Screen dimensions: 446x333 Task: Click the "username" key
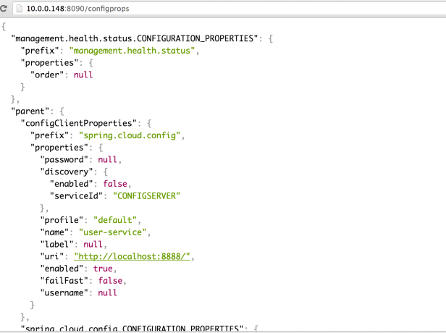64,292
